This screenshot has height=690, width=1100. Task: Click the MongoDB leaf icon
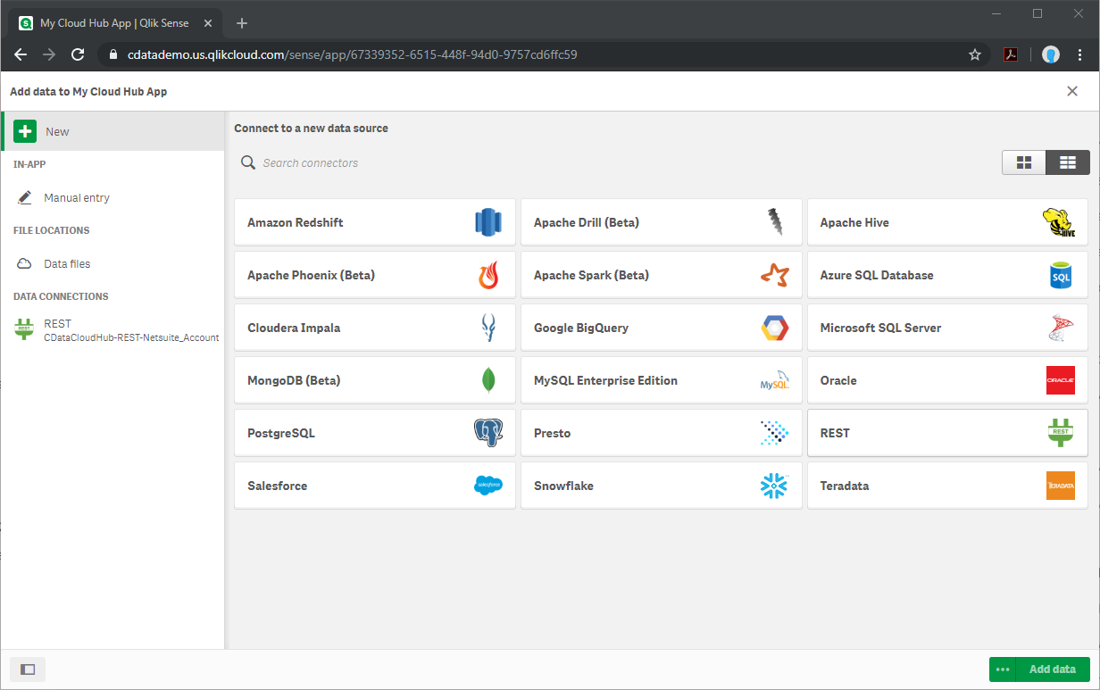488,380
